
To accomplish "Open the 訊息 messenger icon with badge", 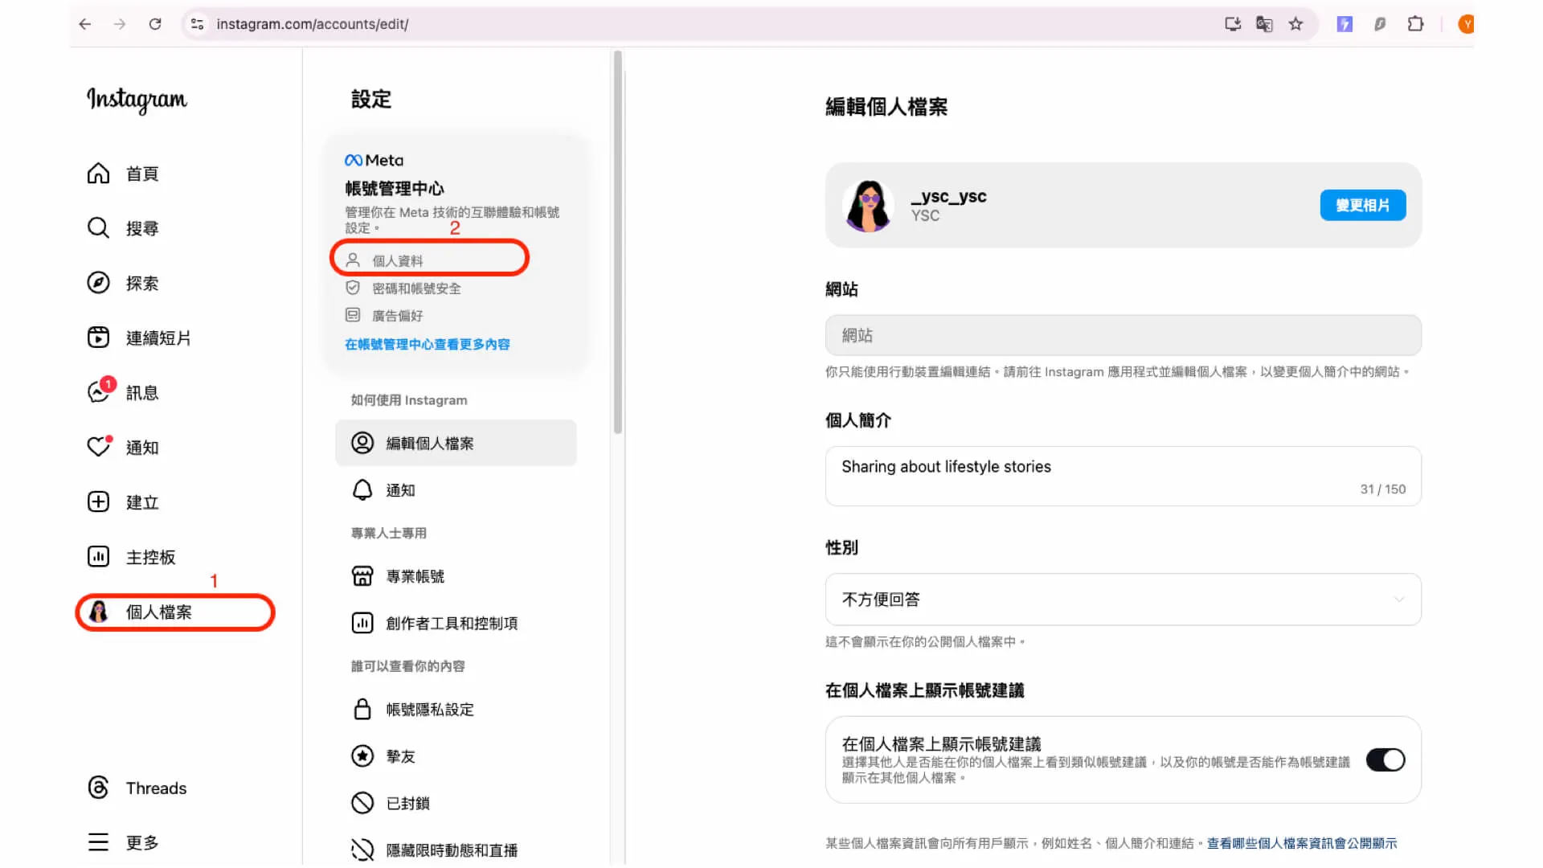I will click(x=100, y=391).
